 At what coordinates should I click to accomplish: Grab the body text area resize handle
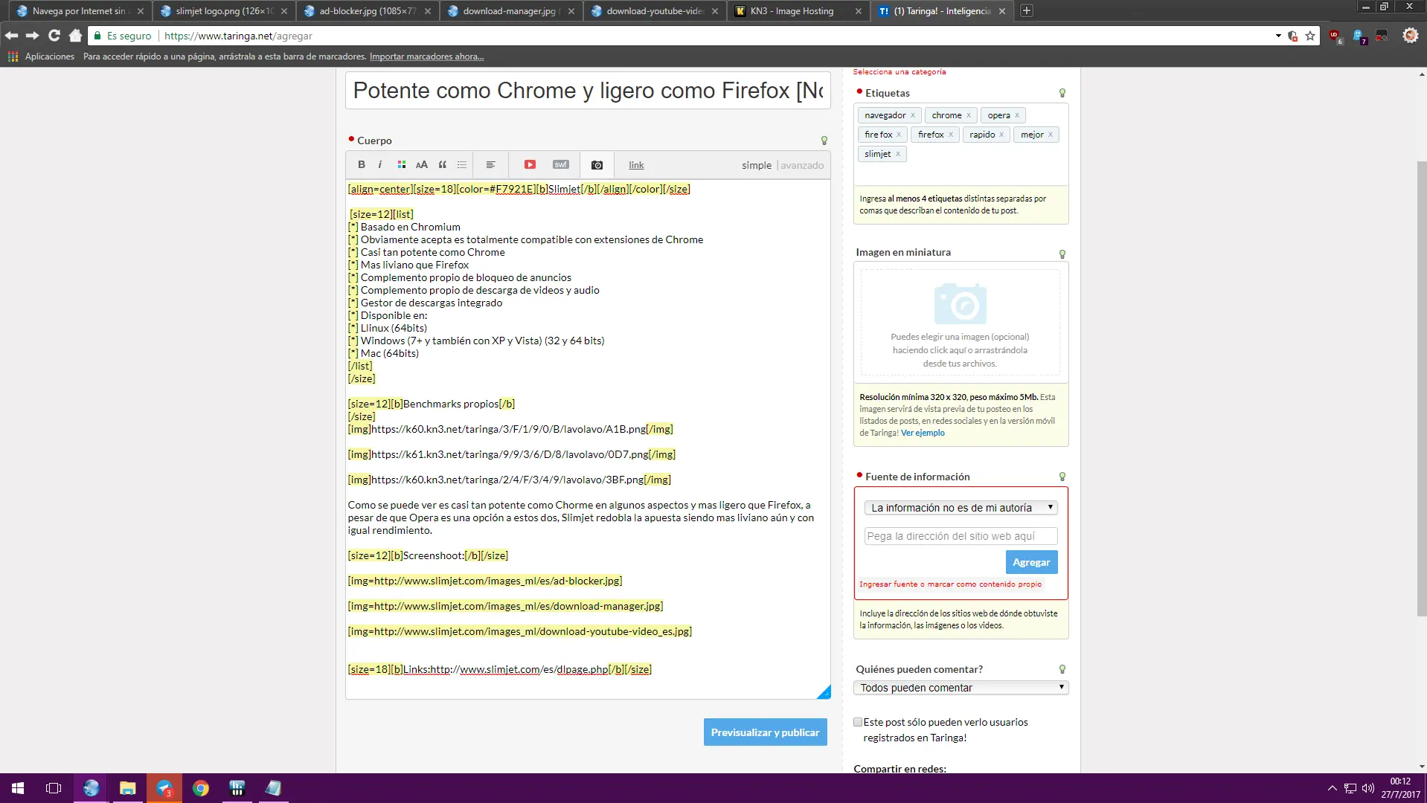click(x=824, y=692)
